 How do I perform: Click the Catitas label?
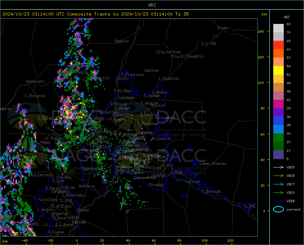193,182
